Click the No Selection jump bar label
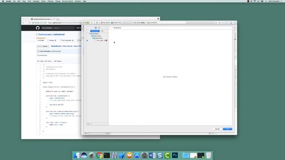The width and height of the screenshot is (285, 160). [117, 28]
